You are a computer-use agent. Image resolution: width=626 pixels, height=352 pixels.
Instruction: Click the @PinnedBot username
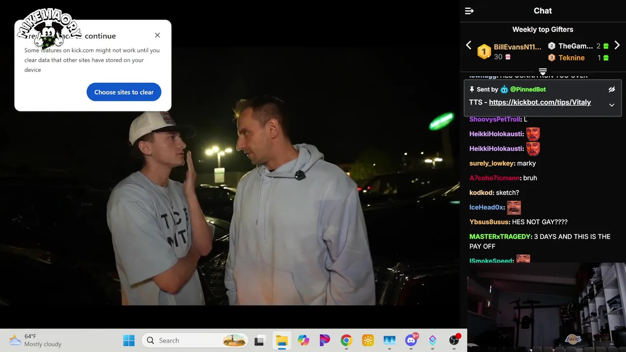click(528, 89)
